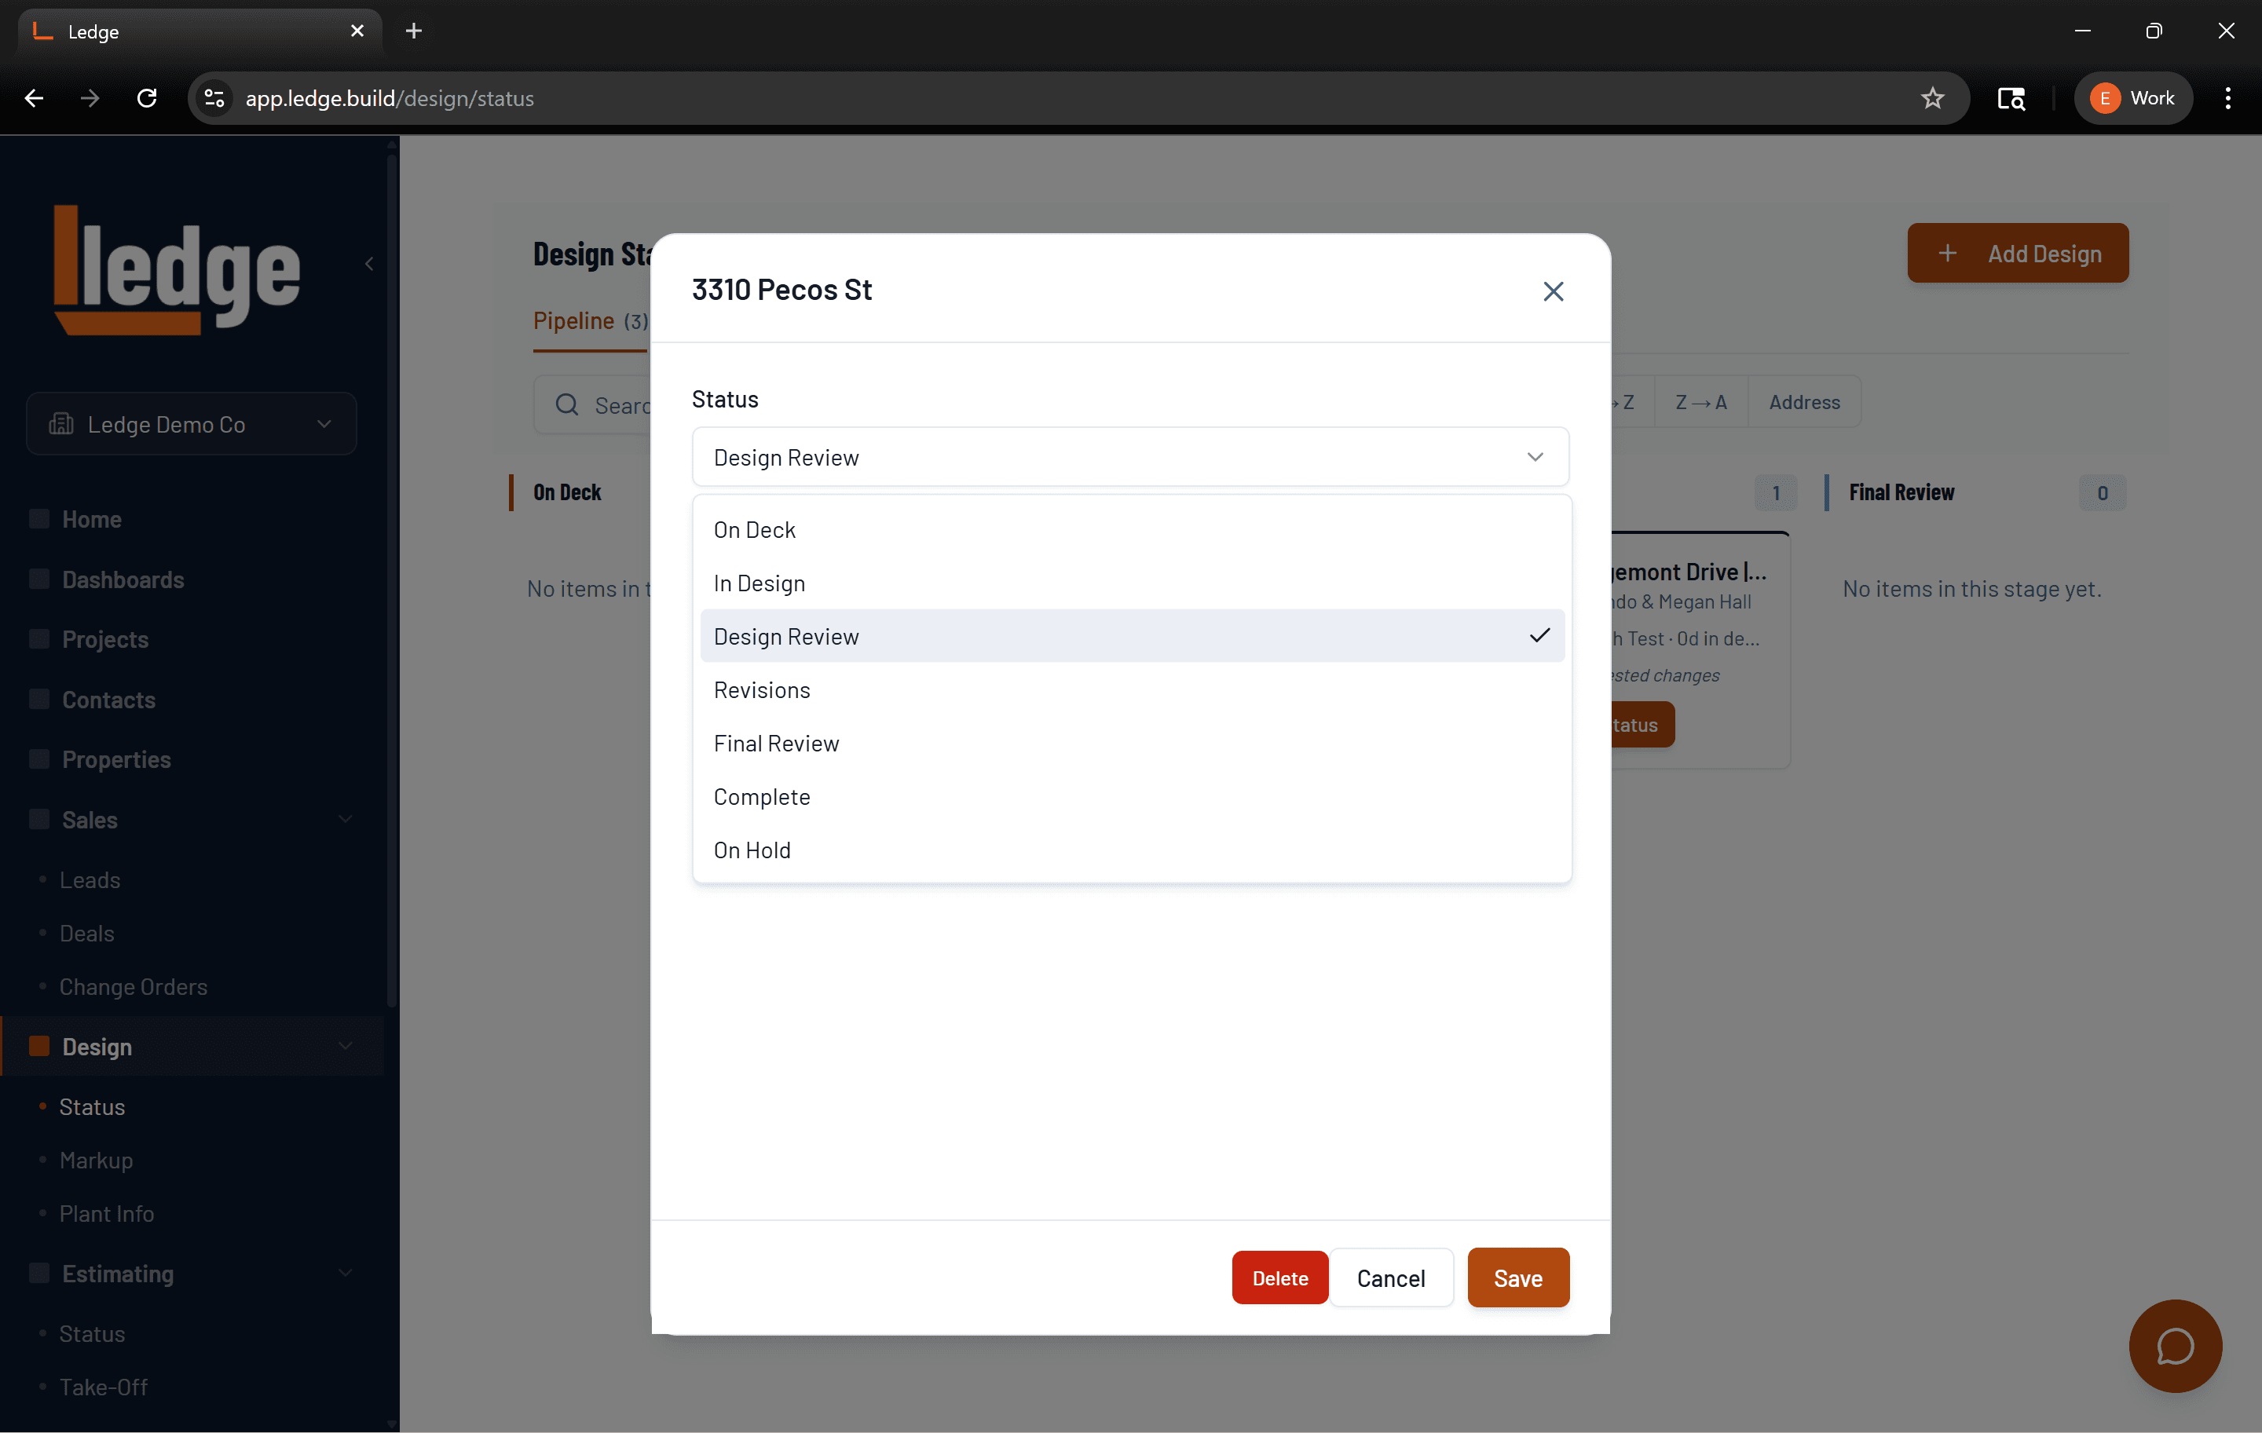Go back in browser history

(x=35, y=97)
